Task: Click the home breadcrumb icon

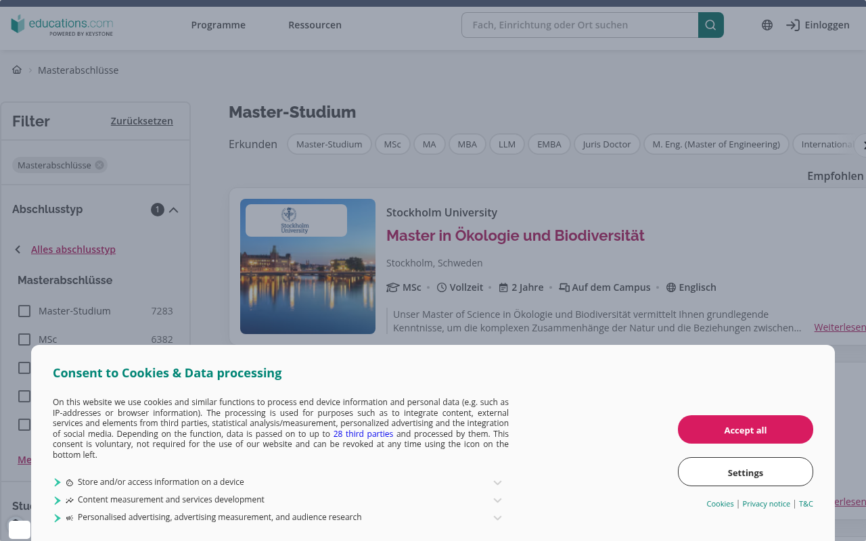Action: 17,70
